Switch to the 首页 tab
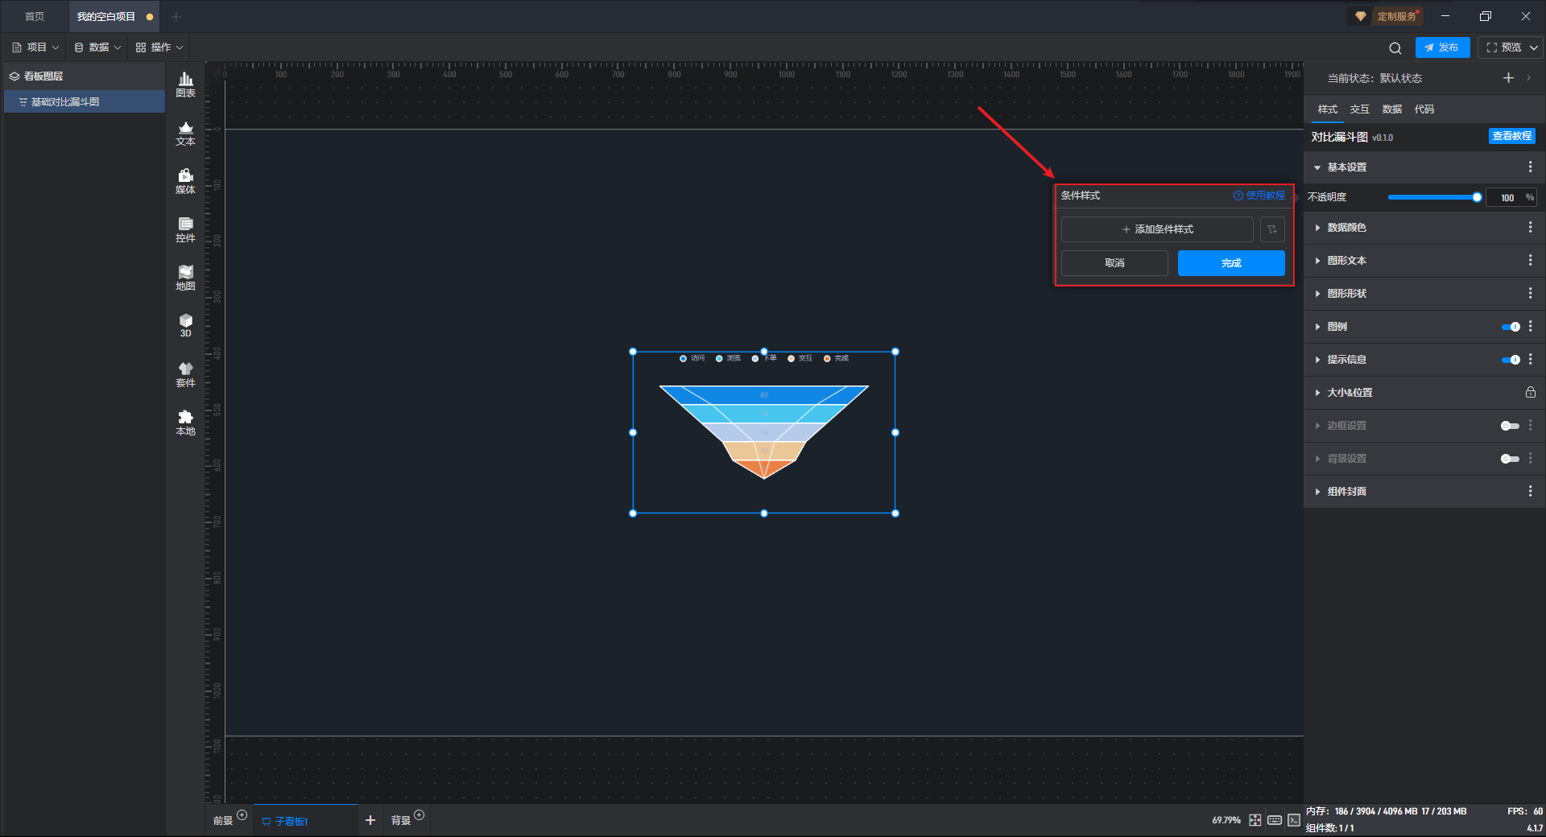The height and width of the screenshot is (837, 1546). (x=35, y=17)
